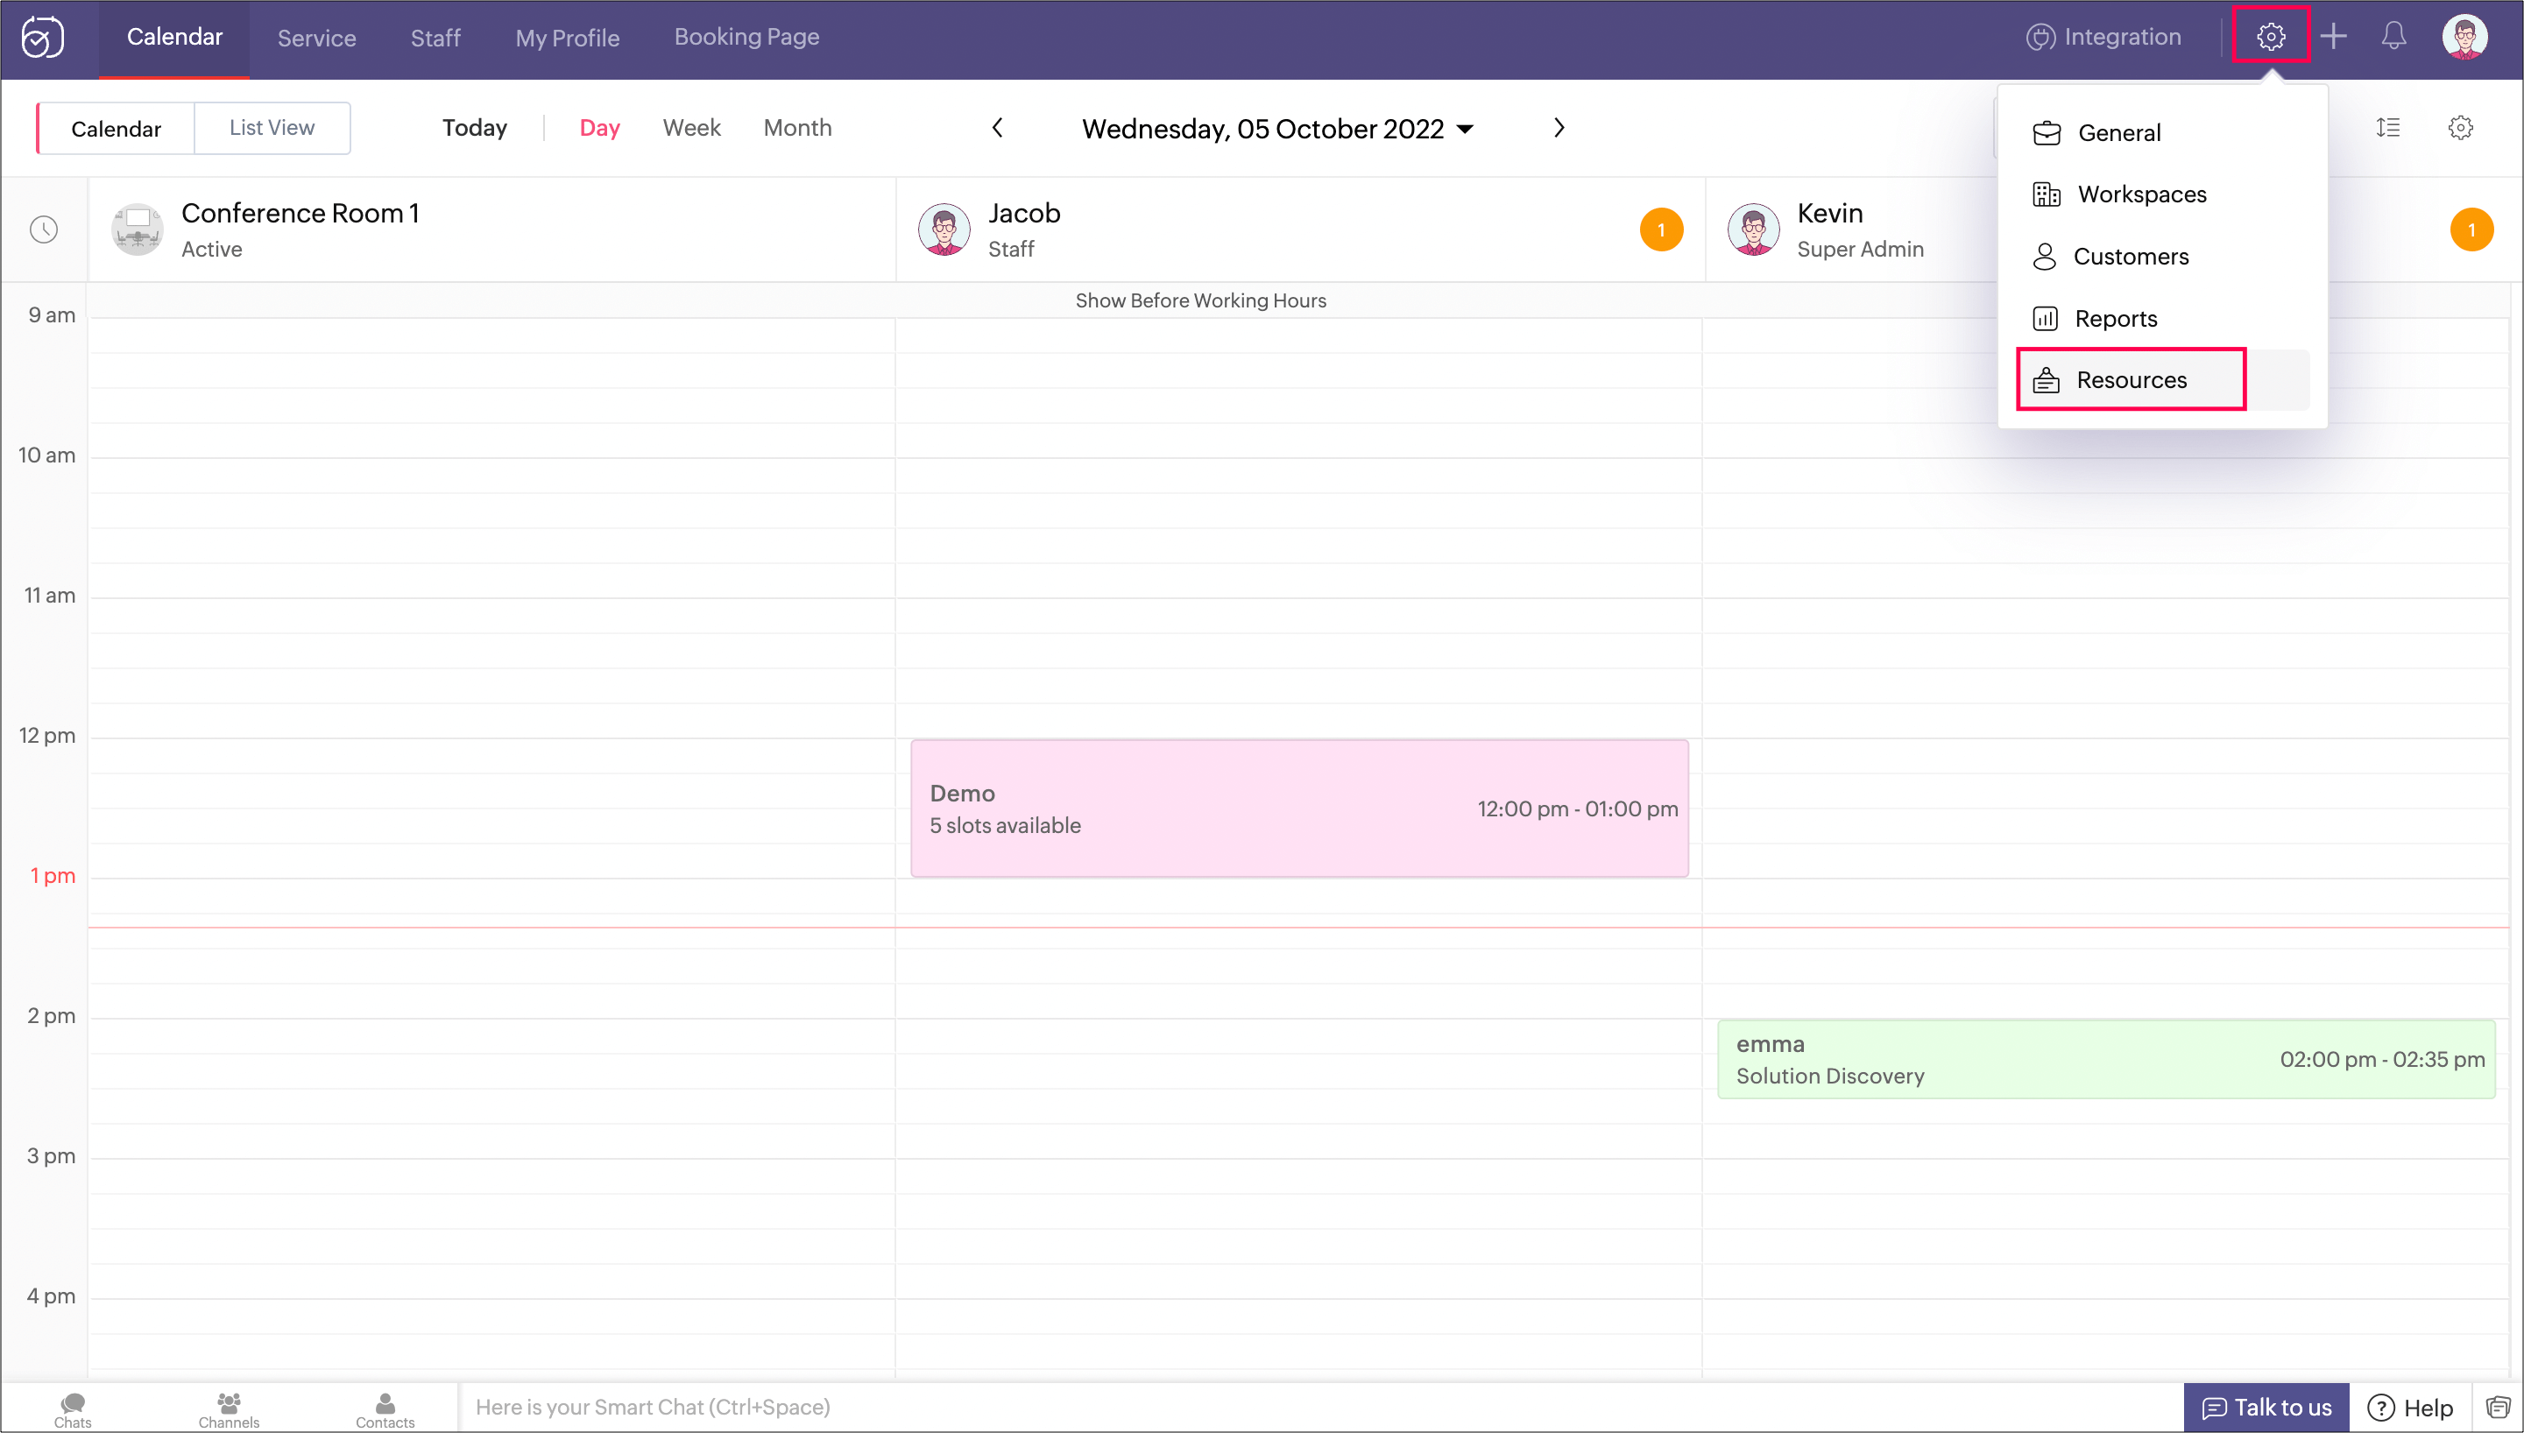Click Jacob's orange appointment count badge
The image size is (2524, 1433).
(1661, 229)
